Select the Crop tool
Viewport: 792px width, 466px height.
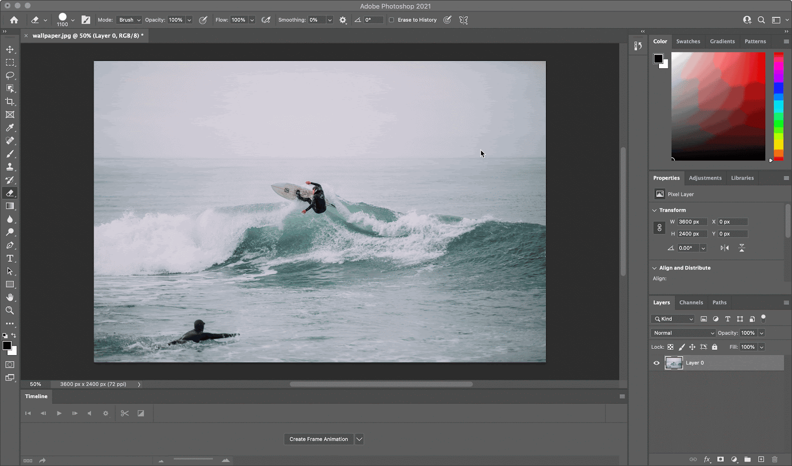10,101
